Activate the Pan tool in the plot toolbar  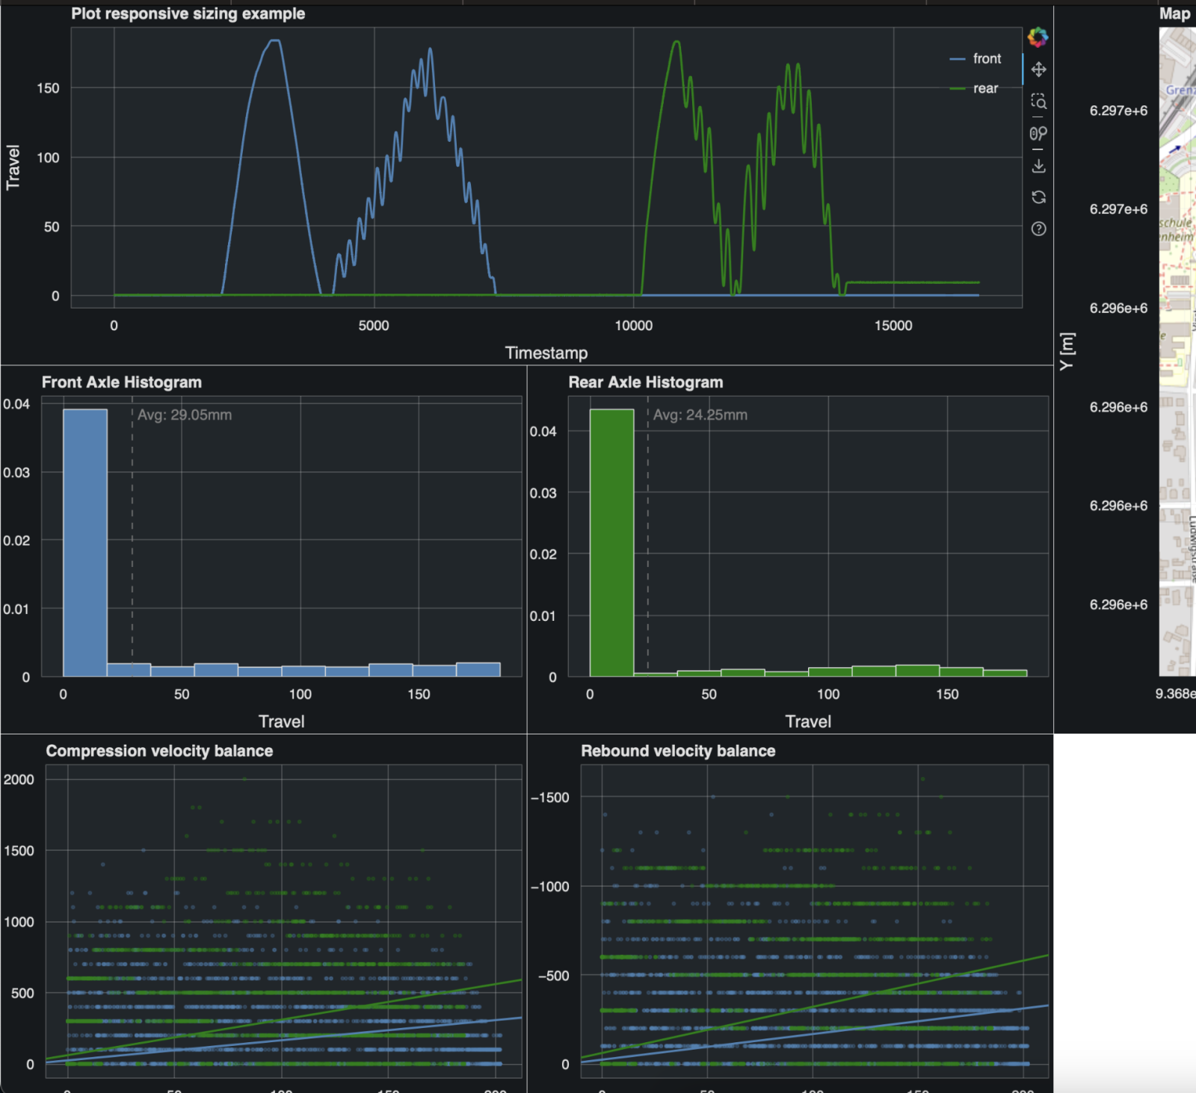[1038, 69]
